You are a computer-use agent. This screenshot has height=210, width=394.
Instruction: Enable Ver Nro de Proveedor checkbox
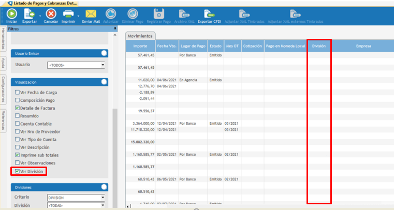[17, 131]
